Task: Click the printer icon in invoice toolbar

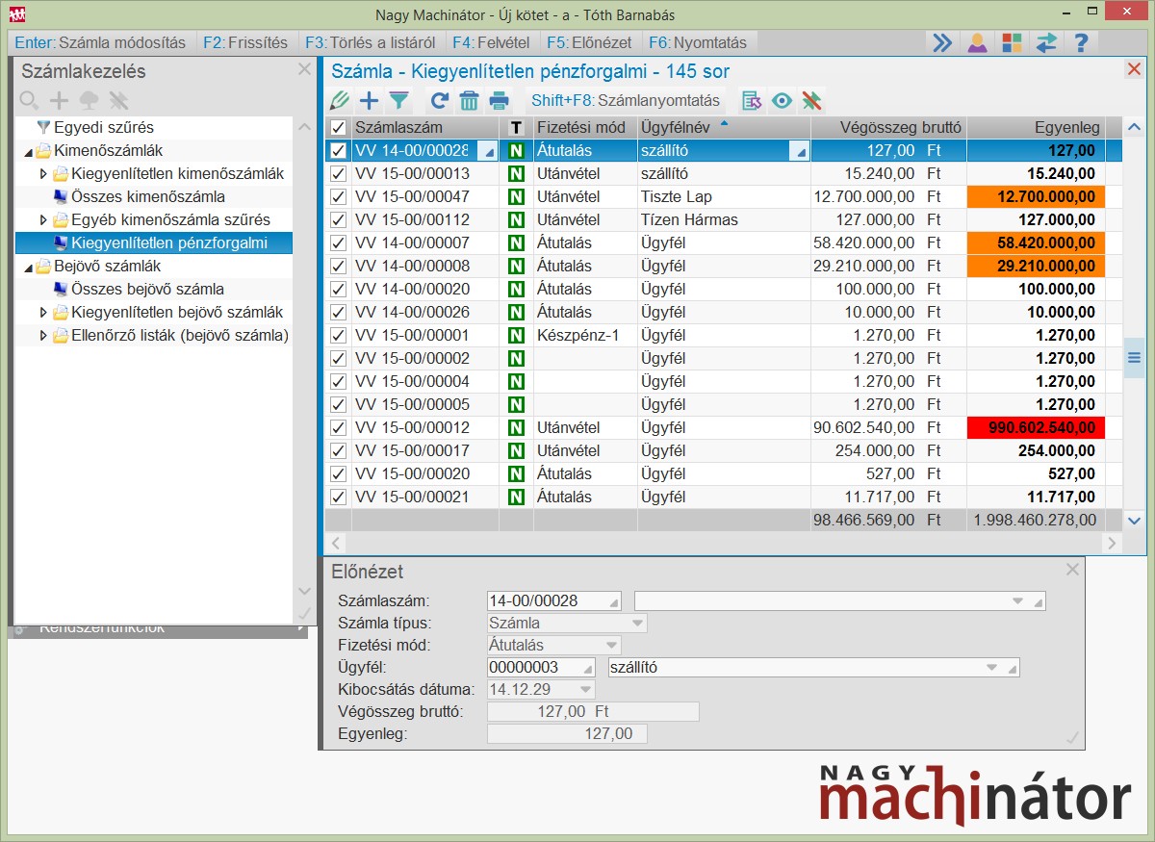Action: coord(499,101)
